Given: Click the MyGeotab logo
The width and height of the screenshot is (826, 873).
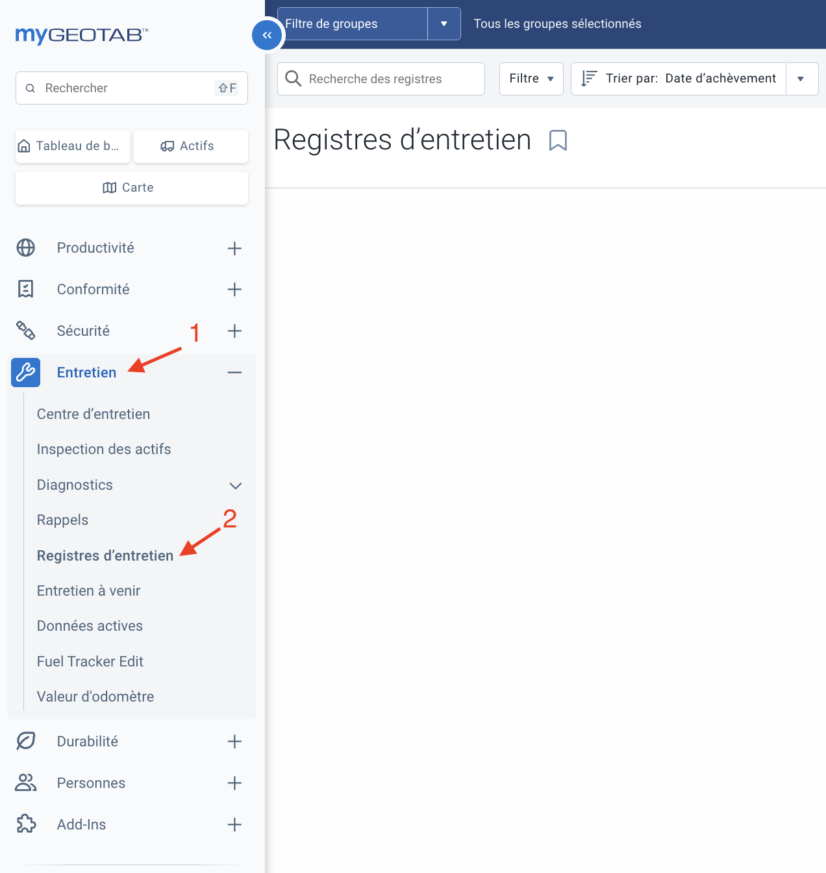Looking at the screenshot, I should [82, 34].
